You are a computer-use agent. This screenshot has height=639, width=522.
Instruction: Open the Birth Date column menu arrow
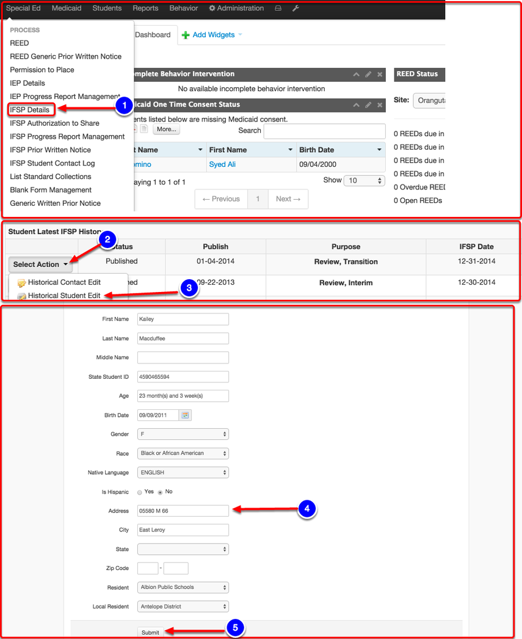coord(380,150)
